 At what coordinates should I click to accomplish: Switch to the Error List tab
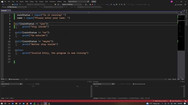pos(147,98)
